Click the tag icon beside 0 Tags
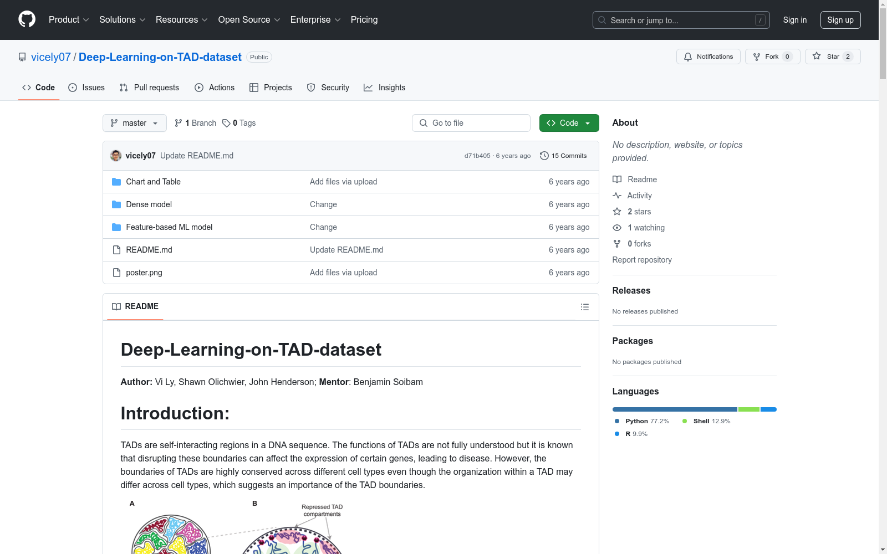Image resolution: width=887 pixels, height=554 pixels. coord(226,123)
